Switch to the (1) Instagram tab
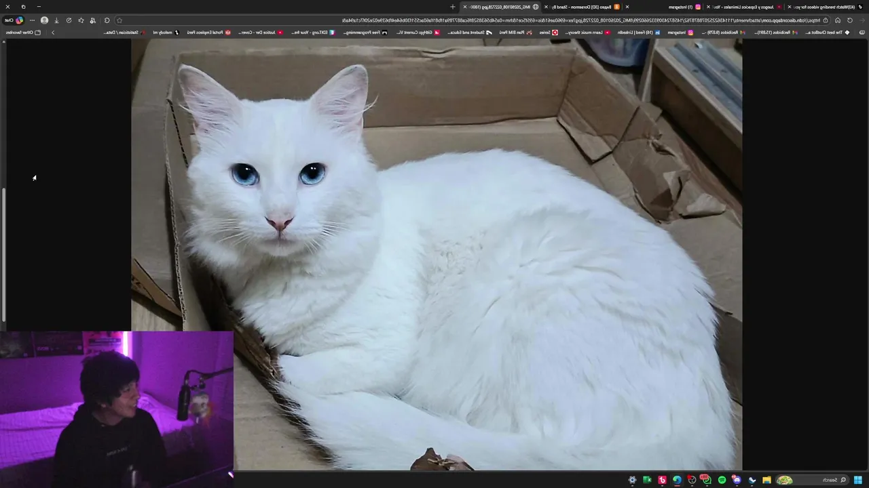The height and width of the screenshot is (488, 869). coord(662,7)
